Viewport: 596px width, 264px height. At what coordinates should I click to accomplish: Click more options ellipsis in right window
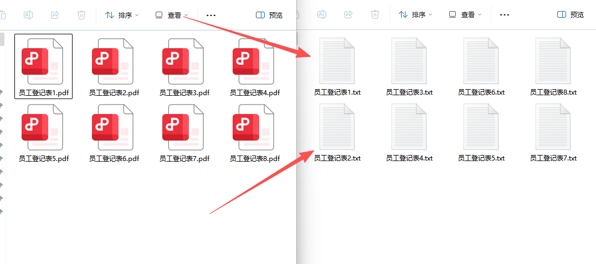[x=505, y=15]
